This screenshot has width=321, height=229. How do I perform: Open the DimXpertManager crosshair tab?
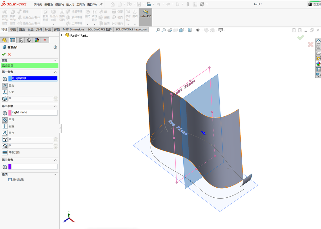[x=29, y=40]
